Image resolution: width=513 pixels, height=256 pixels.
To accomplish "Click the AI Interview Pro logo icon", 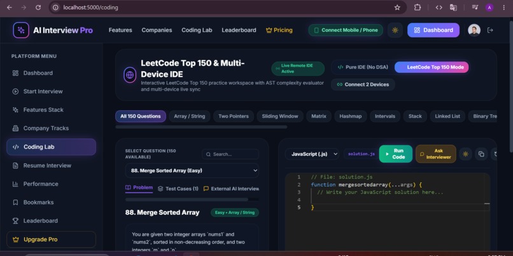I will pos(21,30).
